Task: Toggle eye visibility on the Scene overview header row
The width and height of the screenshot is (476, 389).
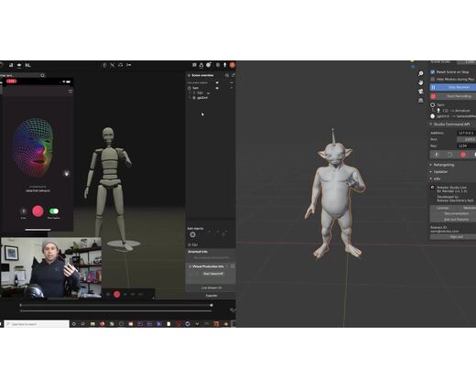Action: click(217, 82)
